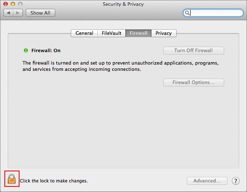247x192 pixels.
Task: Open help with the question mark button
Action: pyautogui.click(x=235, y=181)
